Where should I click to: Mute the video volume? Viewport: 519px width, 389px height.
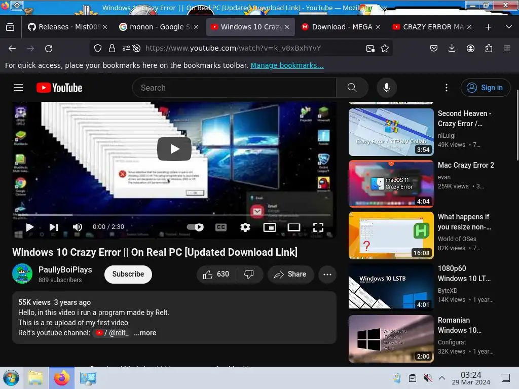77,227
